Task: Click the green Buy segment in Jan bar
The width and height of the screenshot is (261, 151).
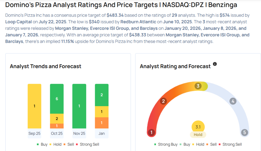Action: point(102,95)
